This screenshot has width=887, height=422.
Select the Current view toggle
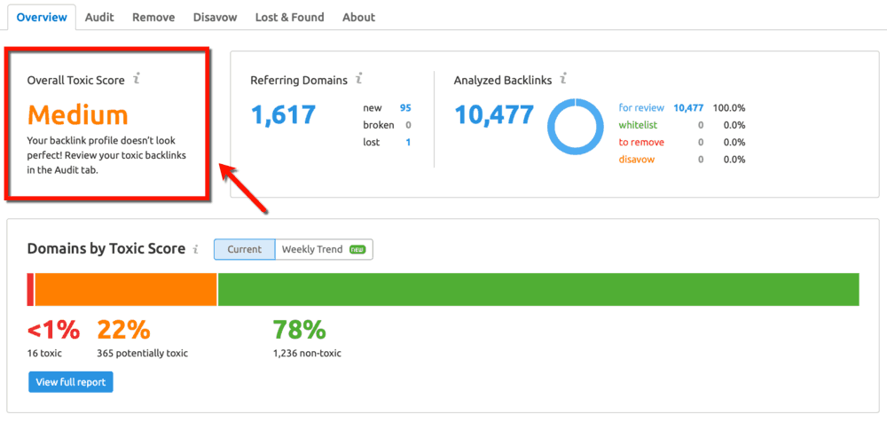(245, 249)
